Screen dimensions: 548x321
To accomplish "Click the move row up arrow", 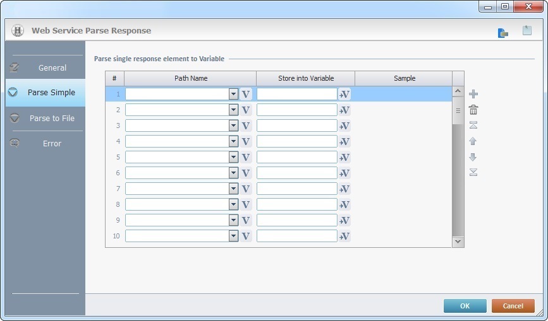I will click(473, 141).
